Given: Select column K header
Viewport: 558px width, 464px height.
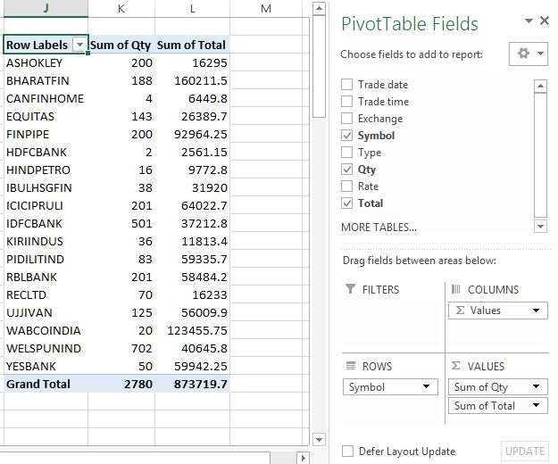Looking at the screenshot, I should click(121, 8).
